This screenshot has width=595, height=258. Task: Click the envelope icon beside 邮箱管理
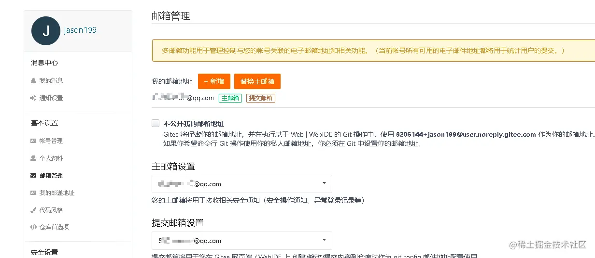[x=33, y=176]
